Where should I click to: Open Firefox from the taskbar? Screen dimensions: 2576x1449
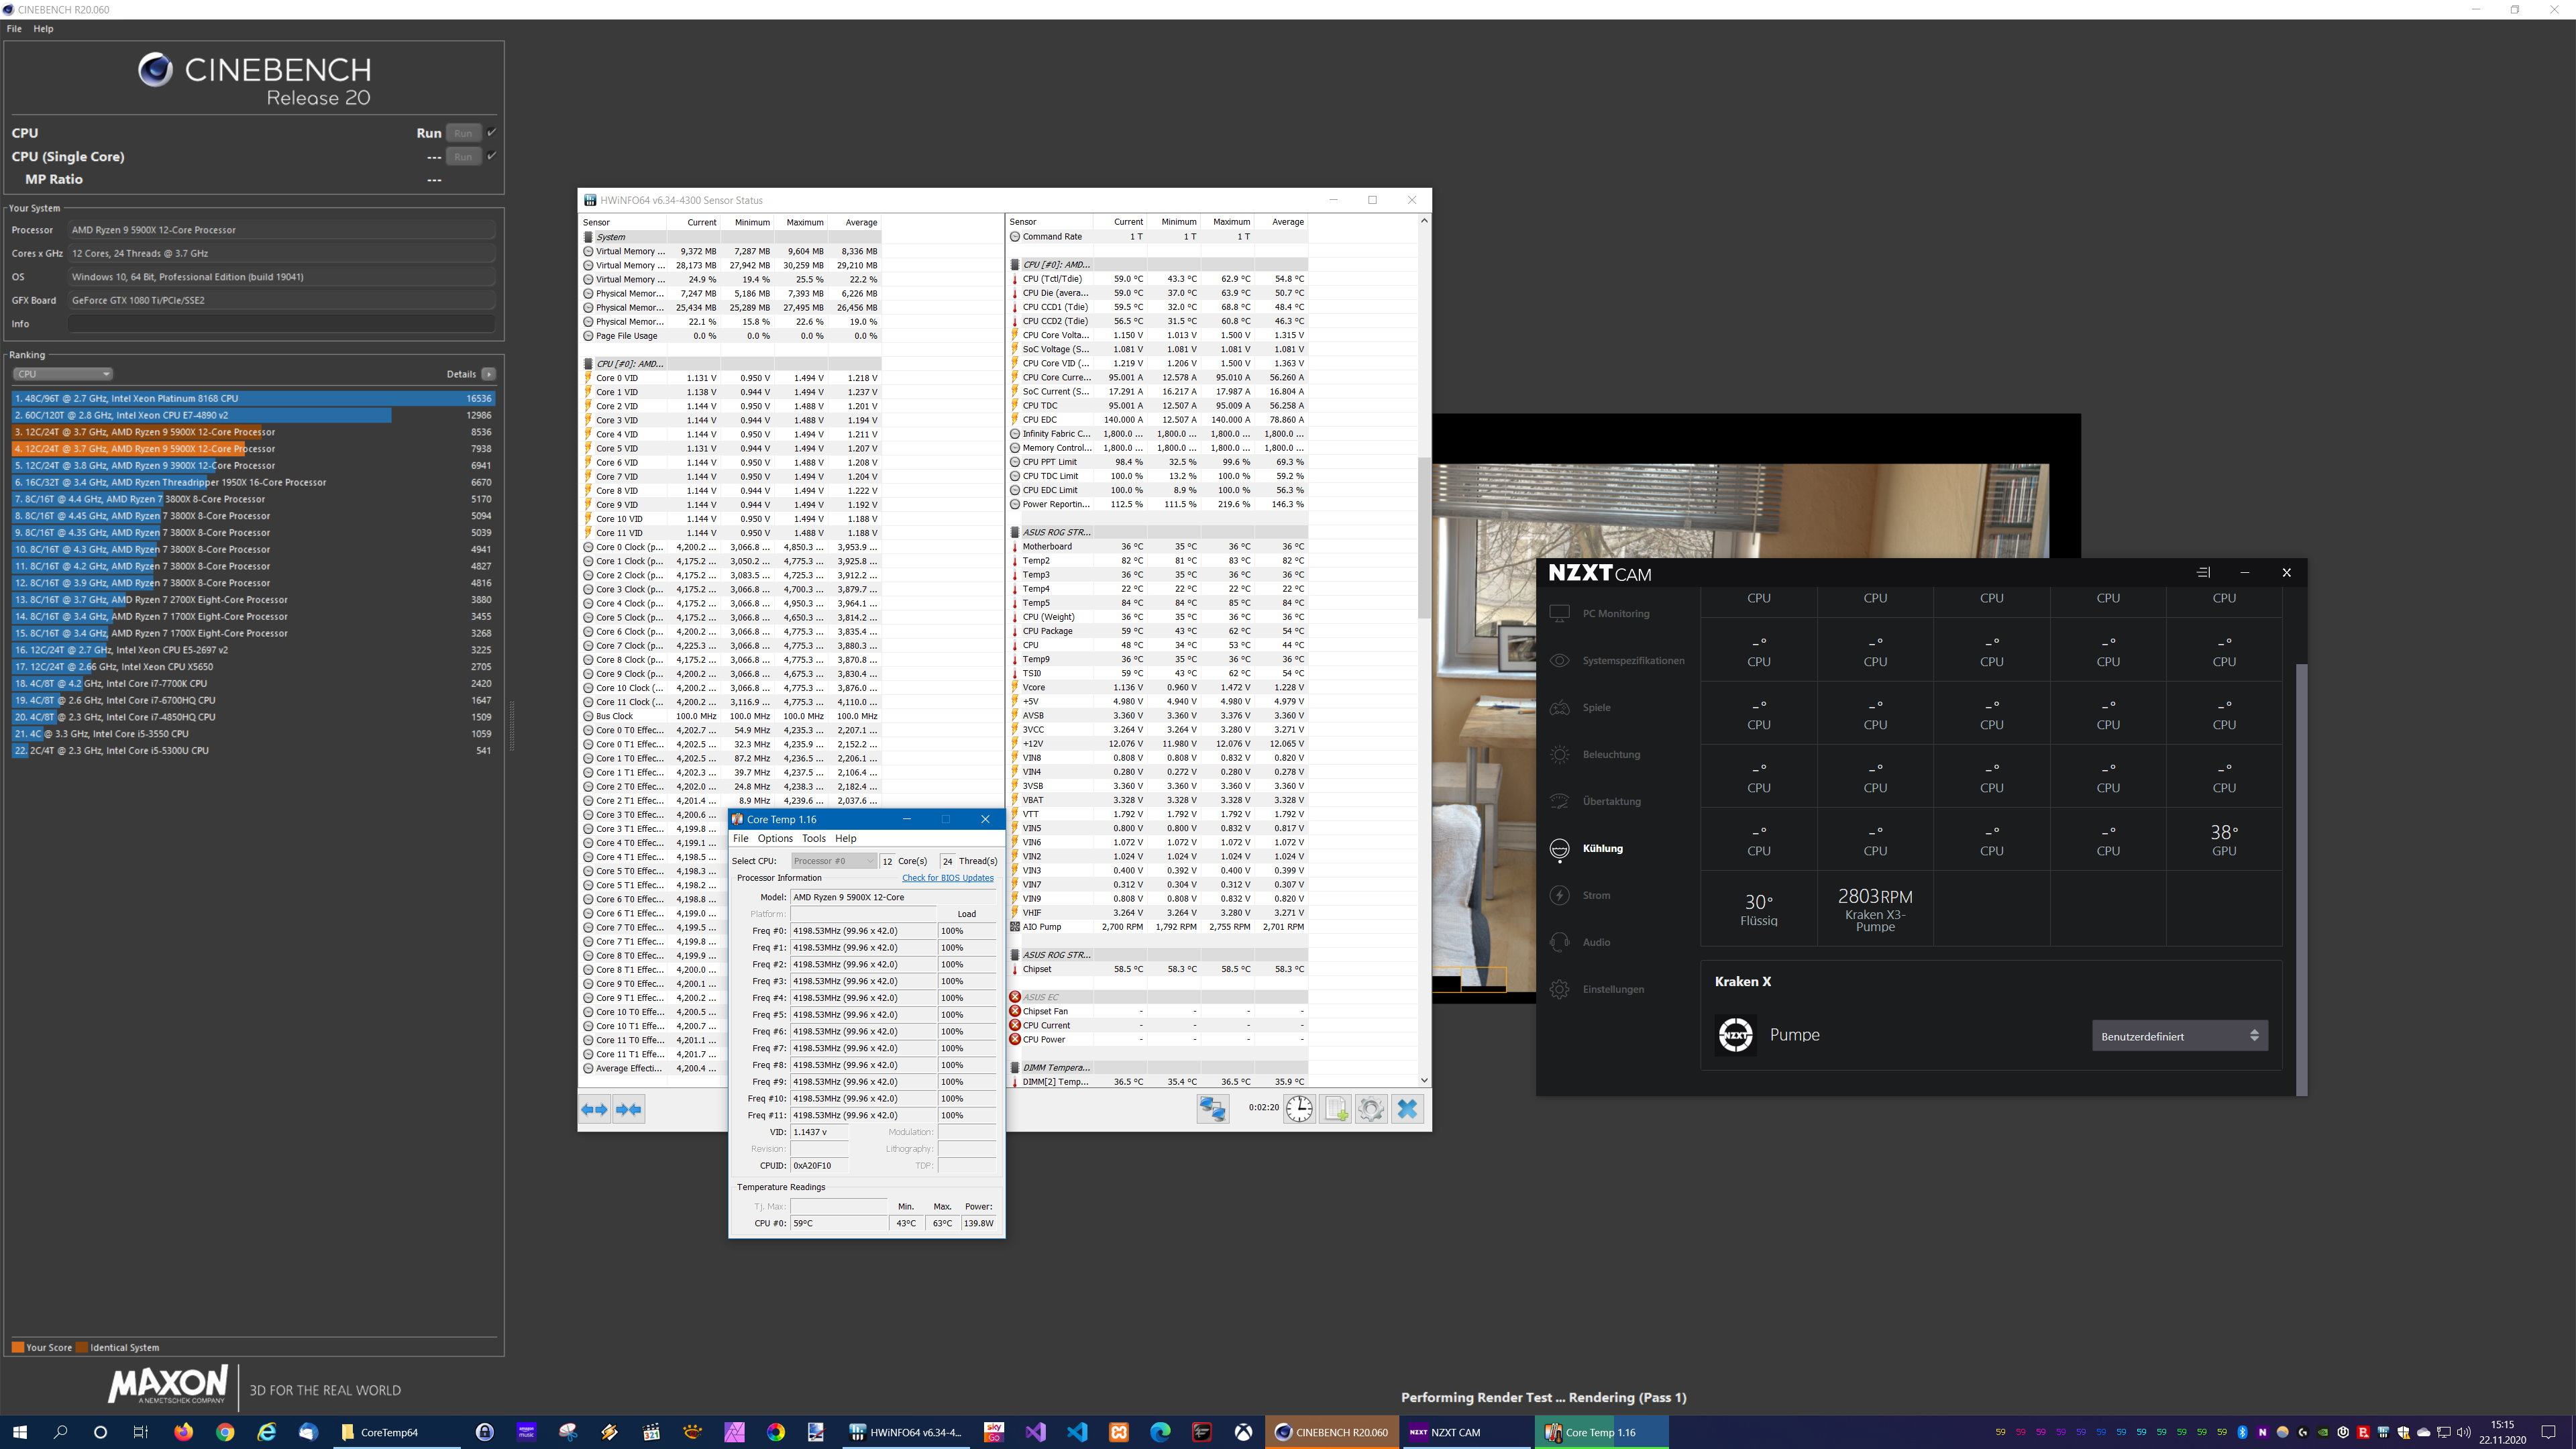click(183, 1432)
